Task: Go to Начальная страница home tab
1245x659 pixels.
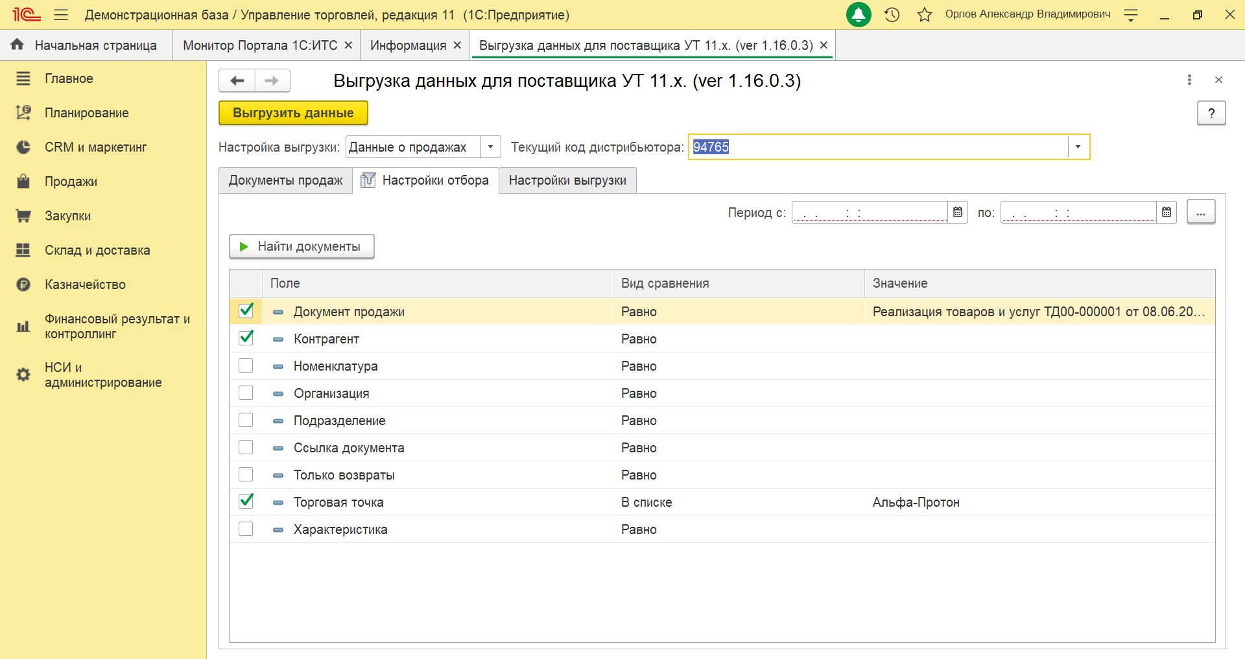Action: pyautogui.click(x=86, y=45)
